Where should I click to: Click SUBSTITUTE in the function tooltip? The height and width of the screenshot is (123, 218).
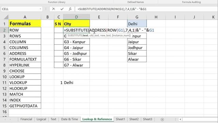75,36
